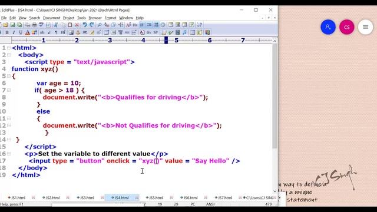Switch to the JS7.html document tab

[x=224, y=198]
